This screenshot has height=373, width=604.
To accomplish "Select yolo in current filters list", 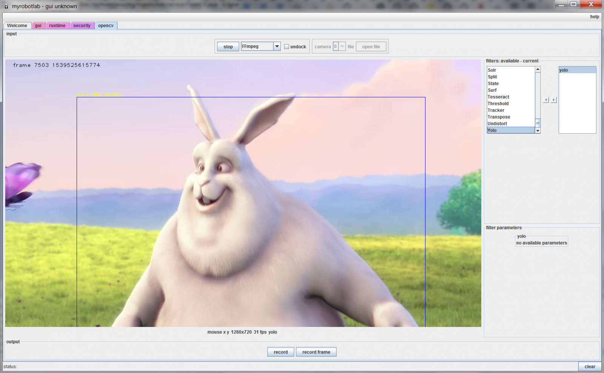I will pyautogui.click(x=578, y=70).
